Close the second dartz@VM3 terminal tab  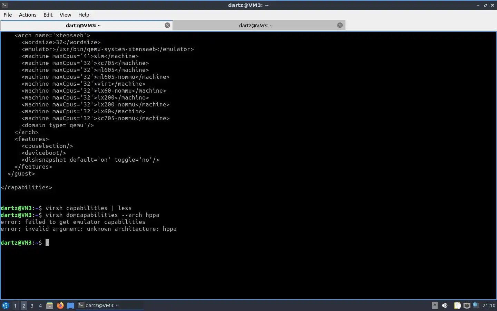(340, 25)
